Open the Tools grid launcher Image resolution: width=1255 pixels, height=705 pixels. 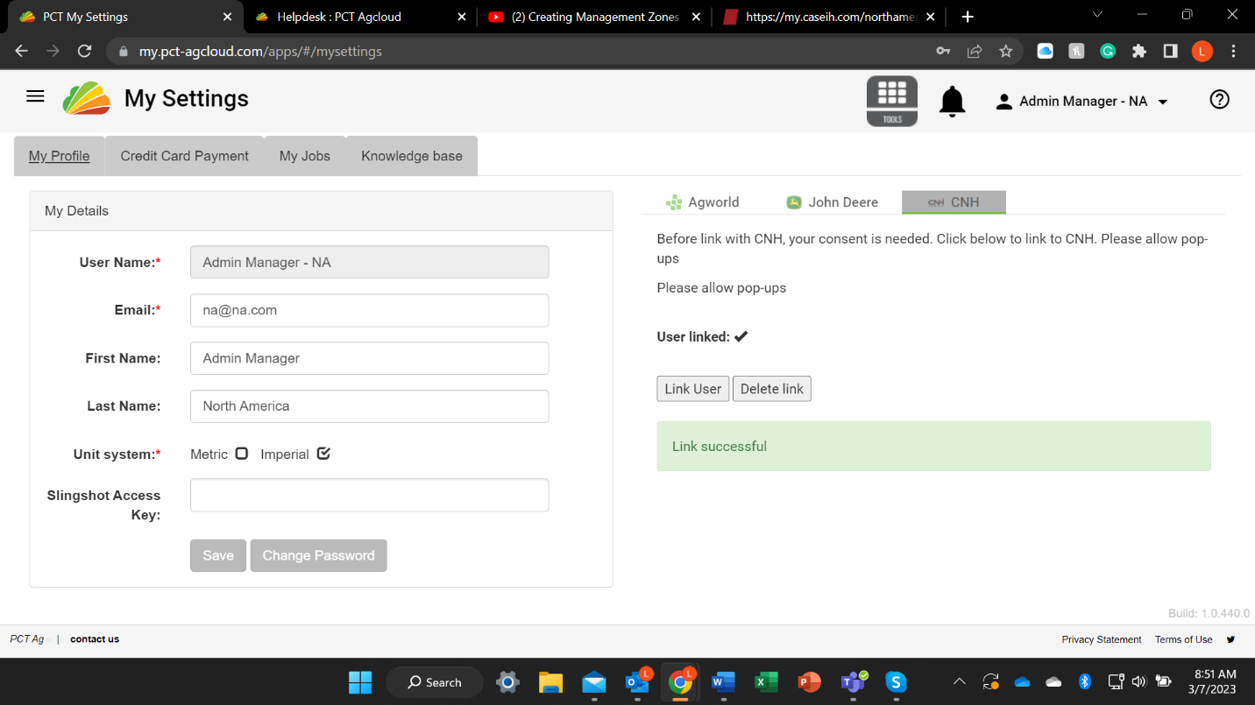click(892, 101)
